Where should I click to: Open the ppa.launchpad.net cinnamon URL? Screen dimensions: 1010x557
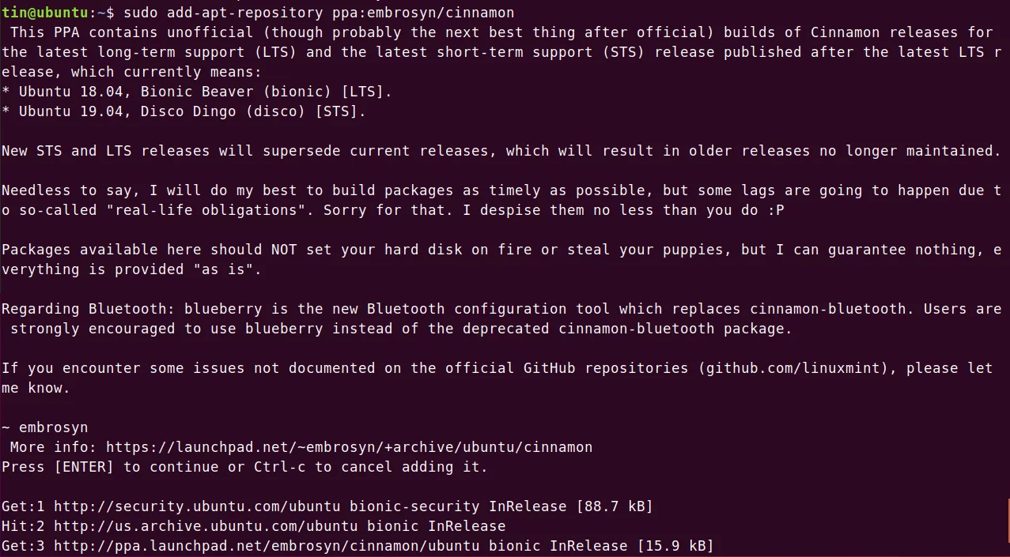(267, 546)
